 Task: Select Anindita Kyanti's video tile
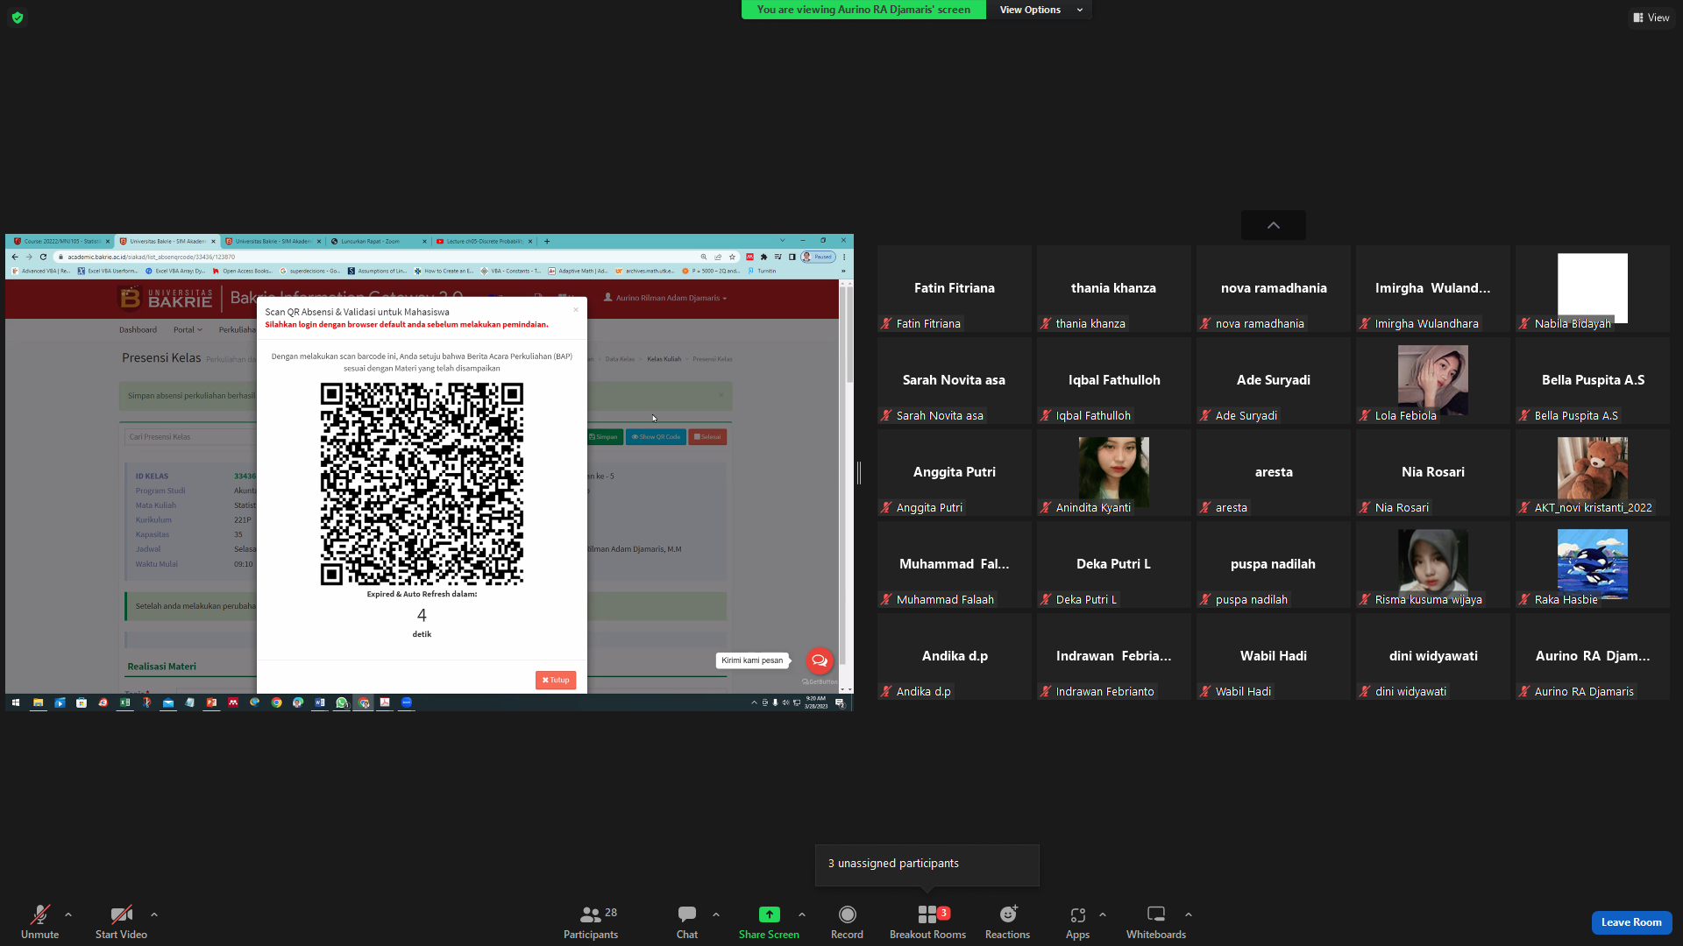[x=1113, y=473]
